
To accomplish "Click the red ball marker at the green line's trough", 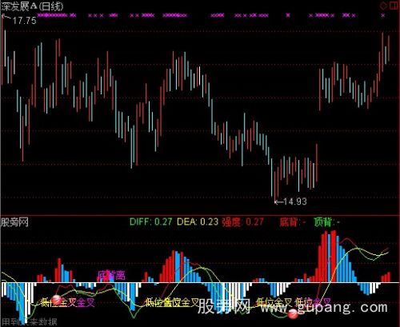I will (x=293, y=314).
